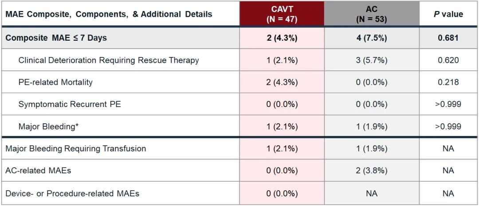Select the AC column NA cell for Device-related MAEs

[371, 193]
